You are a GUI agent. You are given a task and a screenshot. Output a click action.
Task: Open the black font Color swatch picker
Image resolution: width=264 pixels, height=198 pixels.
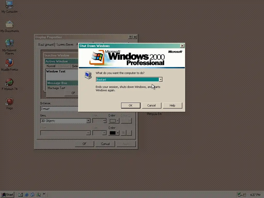[114, 133]
